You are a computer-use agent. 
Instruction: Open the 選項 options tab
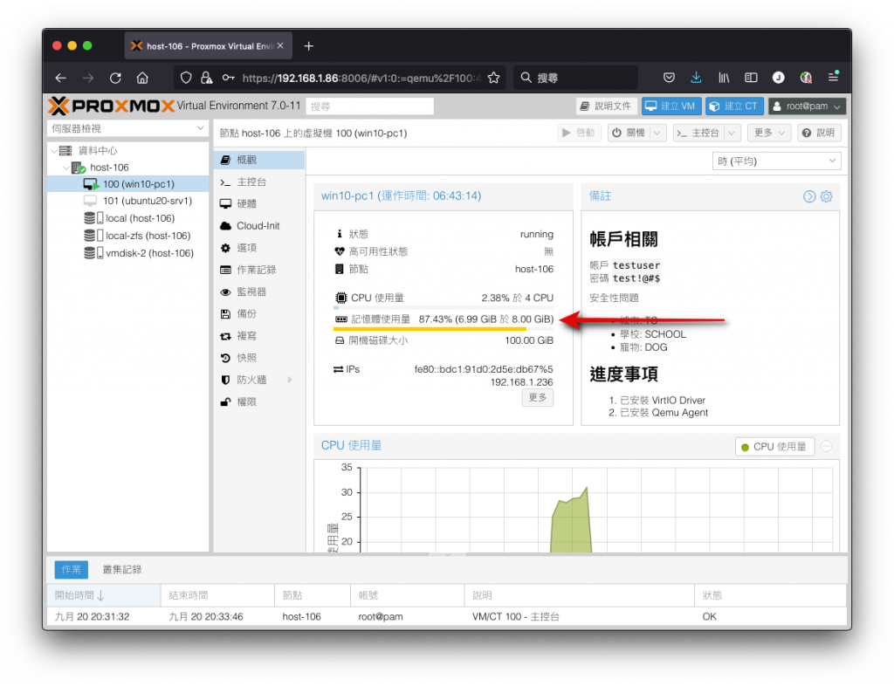(259, 248)
